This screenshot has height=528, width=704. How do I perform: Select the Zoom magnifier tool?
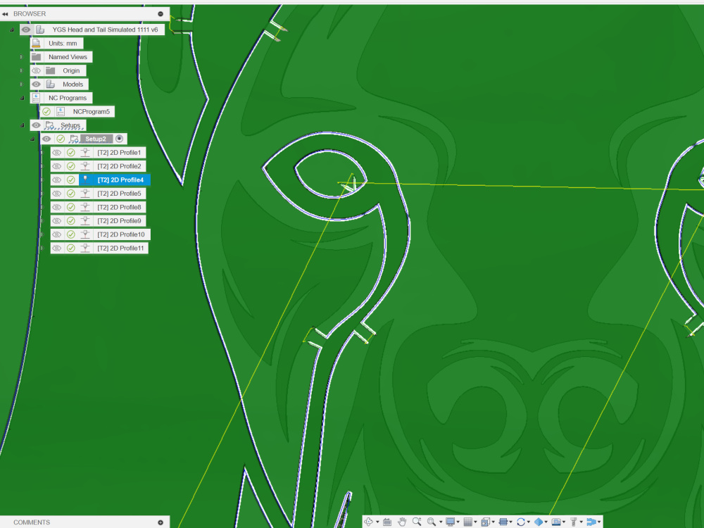coord(417,522)
